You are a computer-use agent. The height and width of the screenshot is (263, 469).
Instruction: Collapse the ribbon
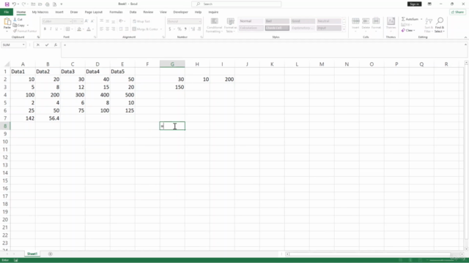pos(465,37)
